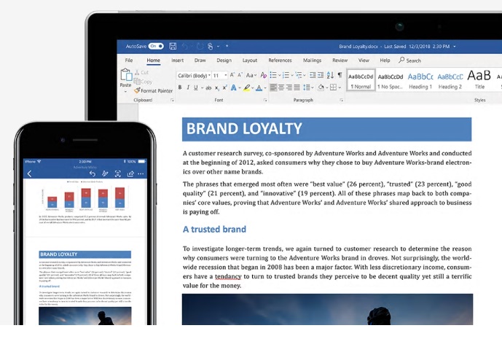The height and width of the screenshot is (355, 502).
Task: Click the Increase Indent icon
Action: (321, 75)
